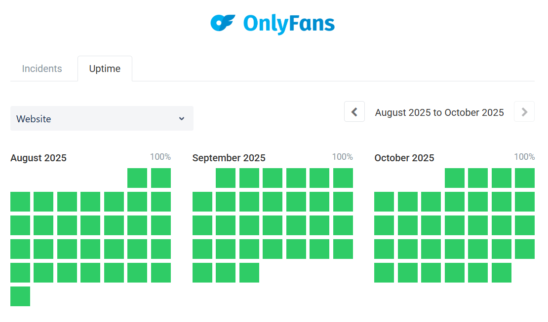
Task: Click the last uptime tile of October 2025
Action: coord(501,273)
